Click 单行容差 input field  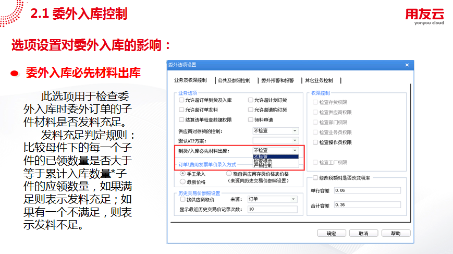click(368, 190)
